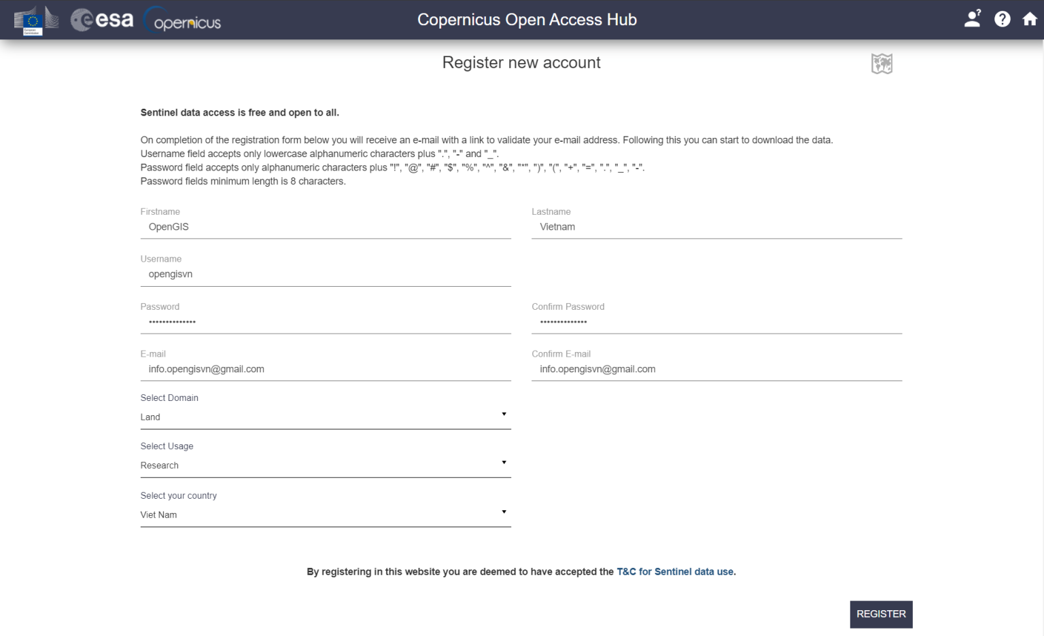Click the world map icon beside the title

883,63
